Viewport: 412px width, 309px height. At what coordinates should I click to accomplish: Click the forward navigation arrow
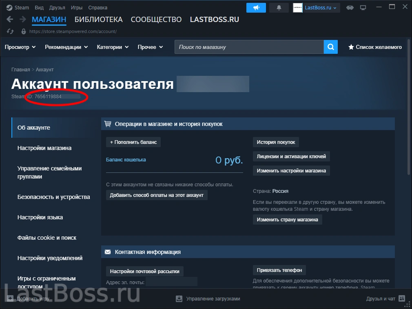point(22,20)
